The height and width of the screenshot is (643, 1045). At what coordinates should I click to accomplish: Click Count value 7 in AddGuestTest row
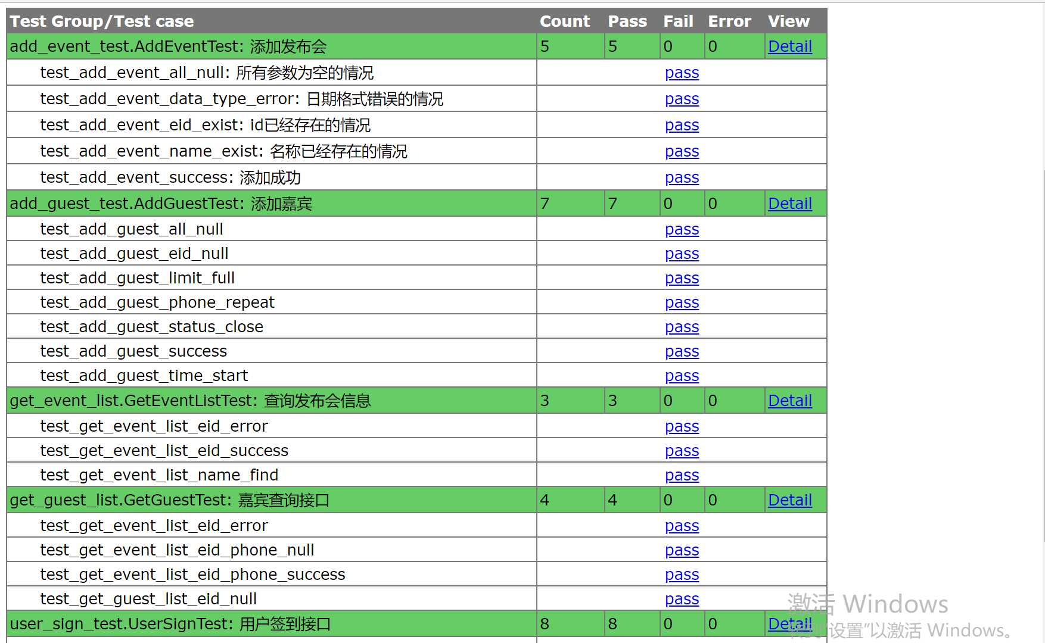click(545, 204)
